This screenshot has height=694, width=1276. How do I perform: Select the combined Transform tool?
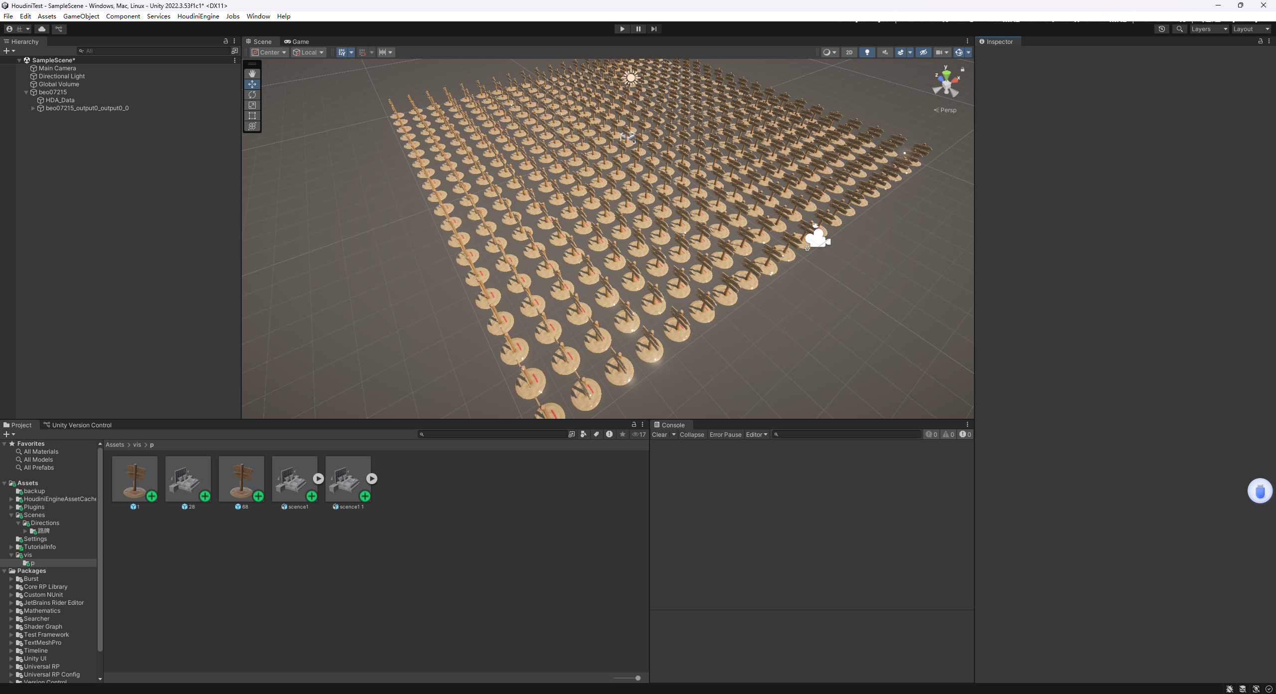(252, 126)
